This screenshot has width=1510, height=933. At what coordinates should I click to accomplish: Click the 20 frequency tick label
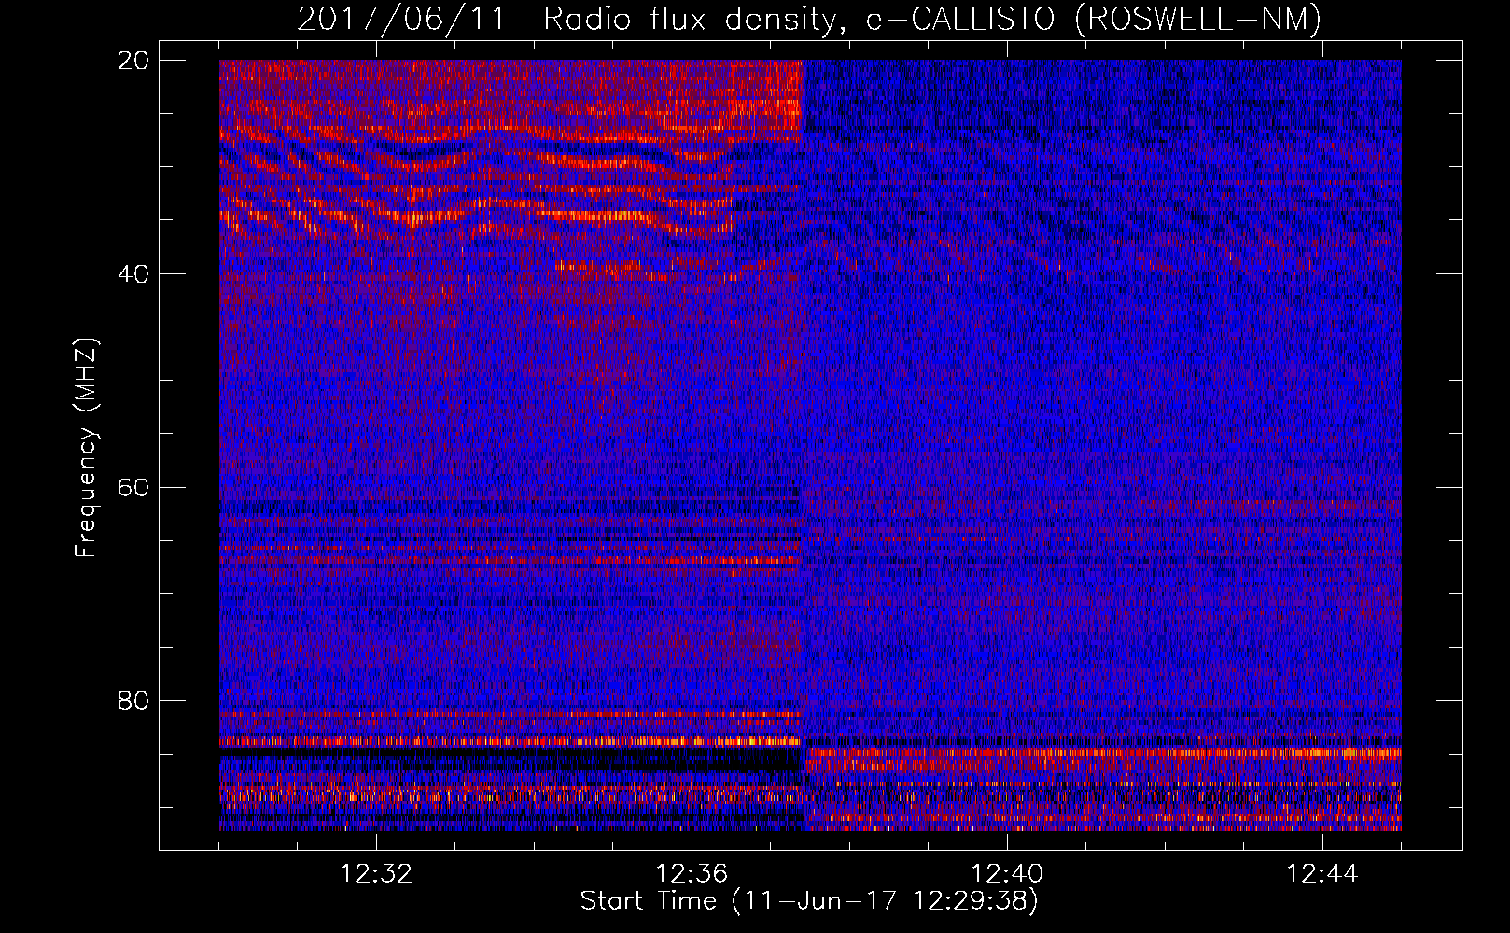133,61
